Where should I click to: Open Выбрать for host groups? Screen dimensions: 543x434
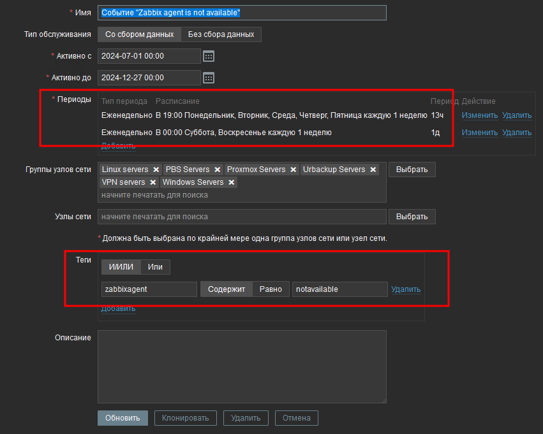tap(412, 170)
